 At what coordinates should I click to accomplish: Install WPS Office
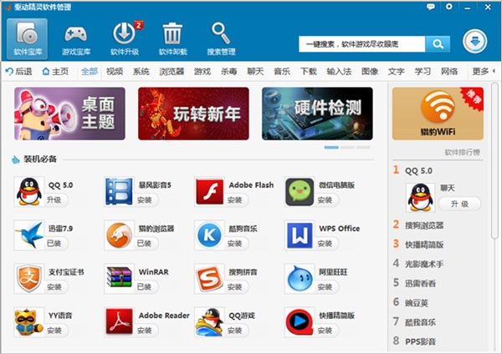coord(326,244)
